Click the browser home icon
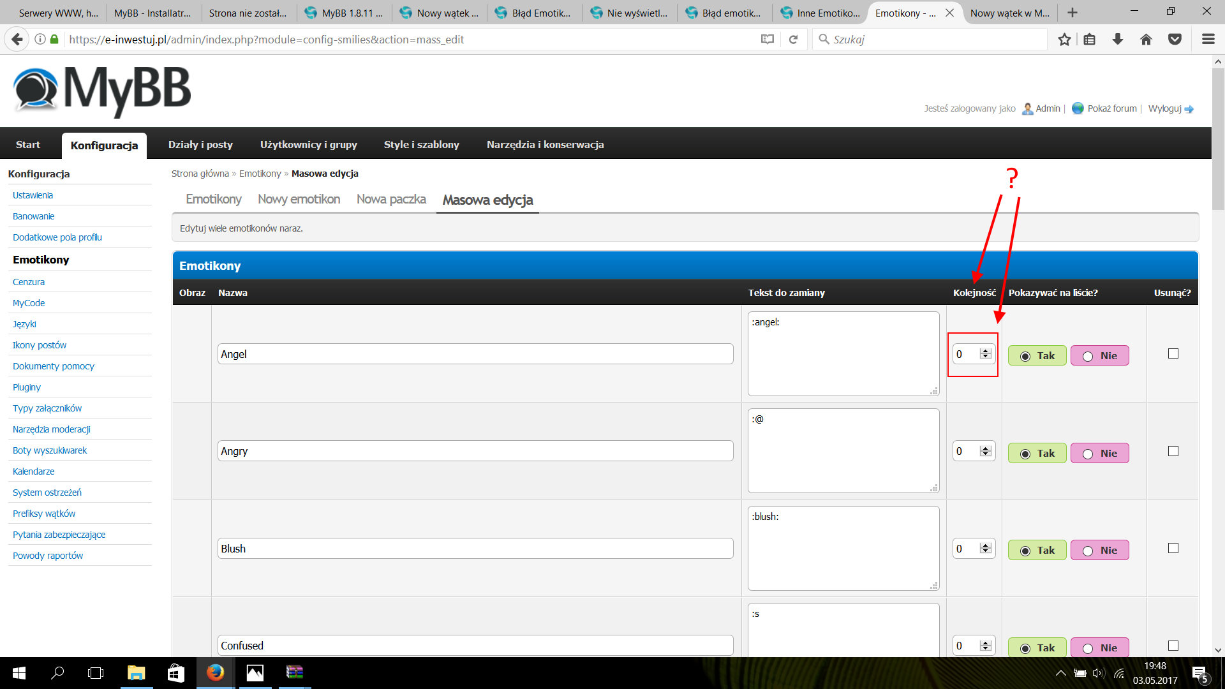1225x689 pixels. [x=1147, y=40]
